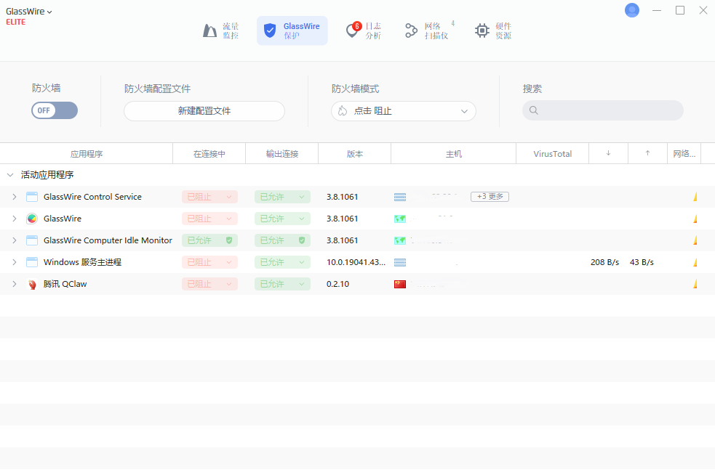Expand the GlassWire row chevron

(15, 219)
